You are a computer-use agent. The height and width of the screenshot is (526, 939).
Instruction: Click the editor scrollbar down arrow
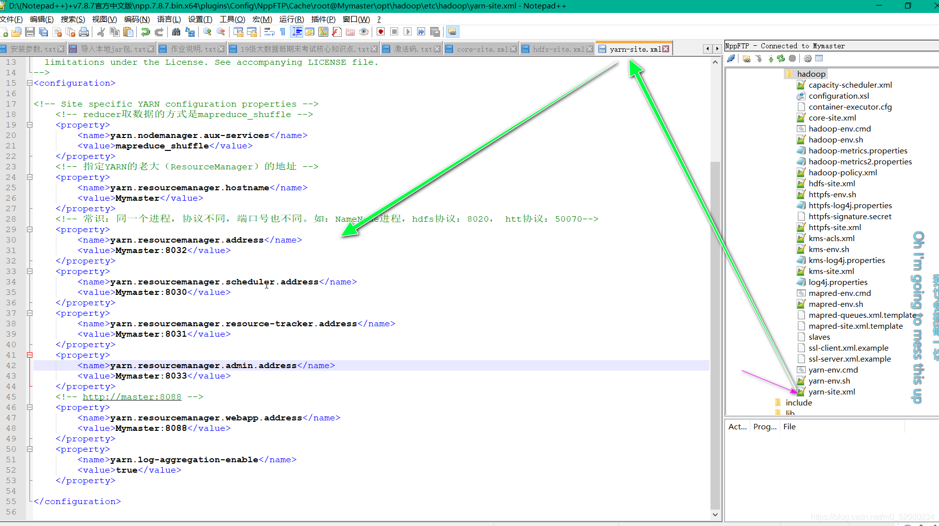[x=715, y=515]
